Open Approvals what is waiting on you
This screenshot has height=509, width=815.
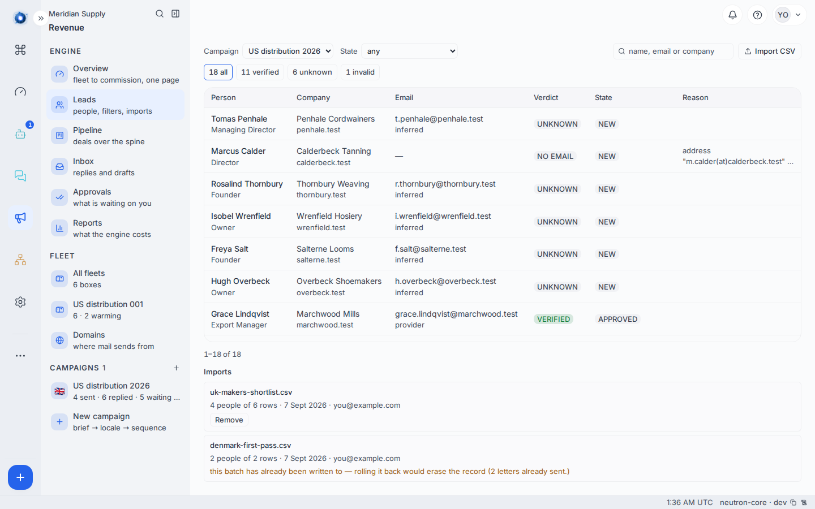tap(115, 197)
